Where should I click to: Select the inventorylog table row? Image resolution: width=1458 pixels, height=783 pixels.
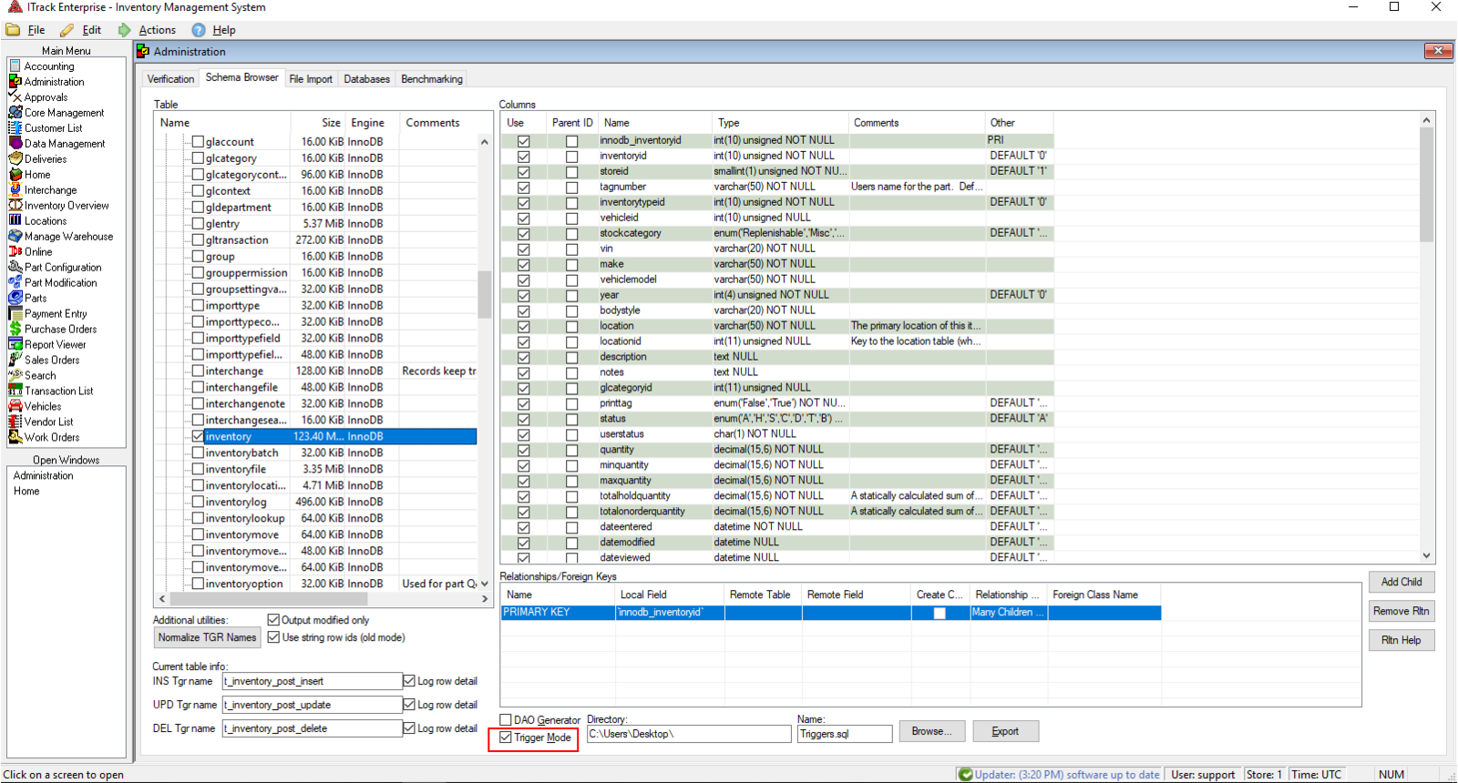pos(316,503)
